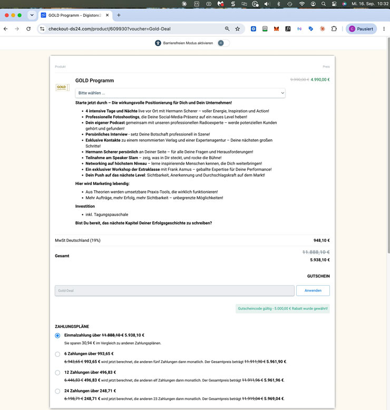This screenshot has width=390, height=410.
Task: Click the GOLD product thumbnail
Action: pos(63,87)
